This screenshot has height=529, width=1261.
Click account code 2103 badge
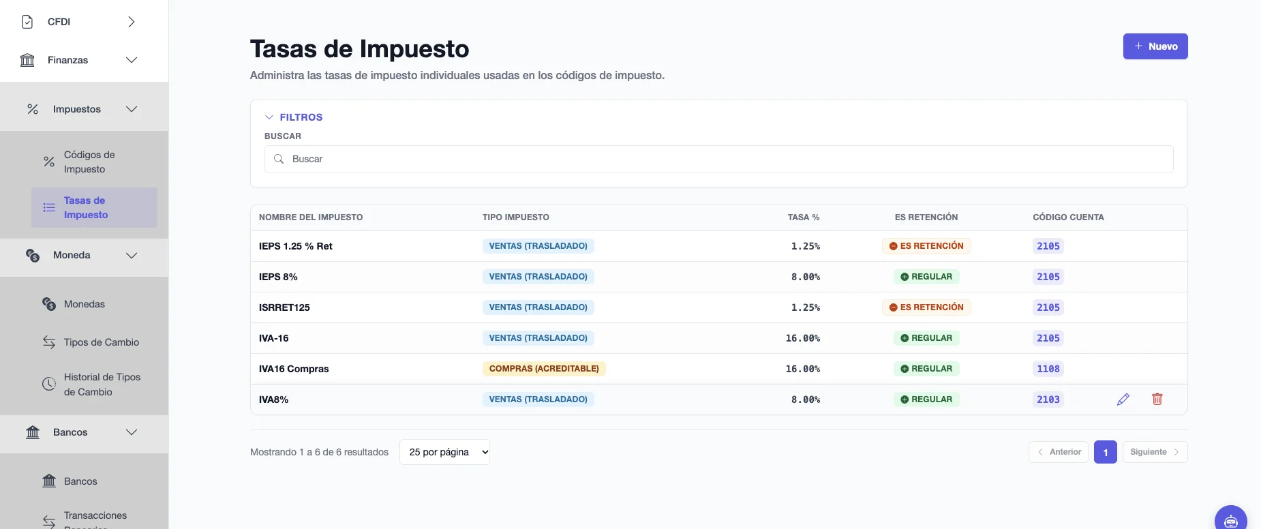tap(1048, 399)
